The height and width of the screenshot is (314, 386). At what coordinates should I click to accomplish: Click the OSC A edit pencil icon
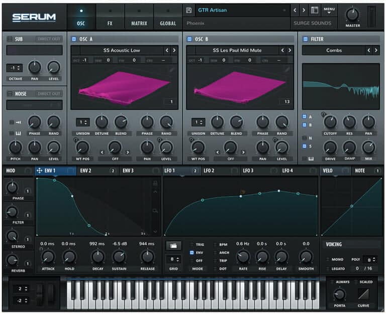pyautogui.click(x=171, y=70)
